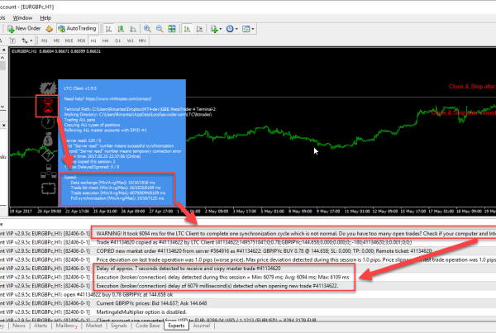Select the M30 timeframe
496x333 pixels.
point(81,40)
